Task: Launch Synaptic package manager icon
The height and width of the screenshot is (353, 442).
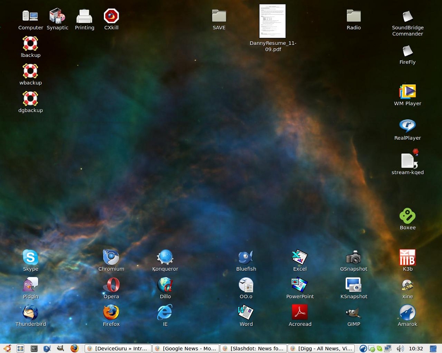Action: (57, 16)
